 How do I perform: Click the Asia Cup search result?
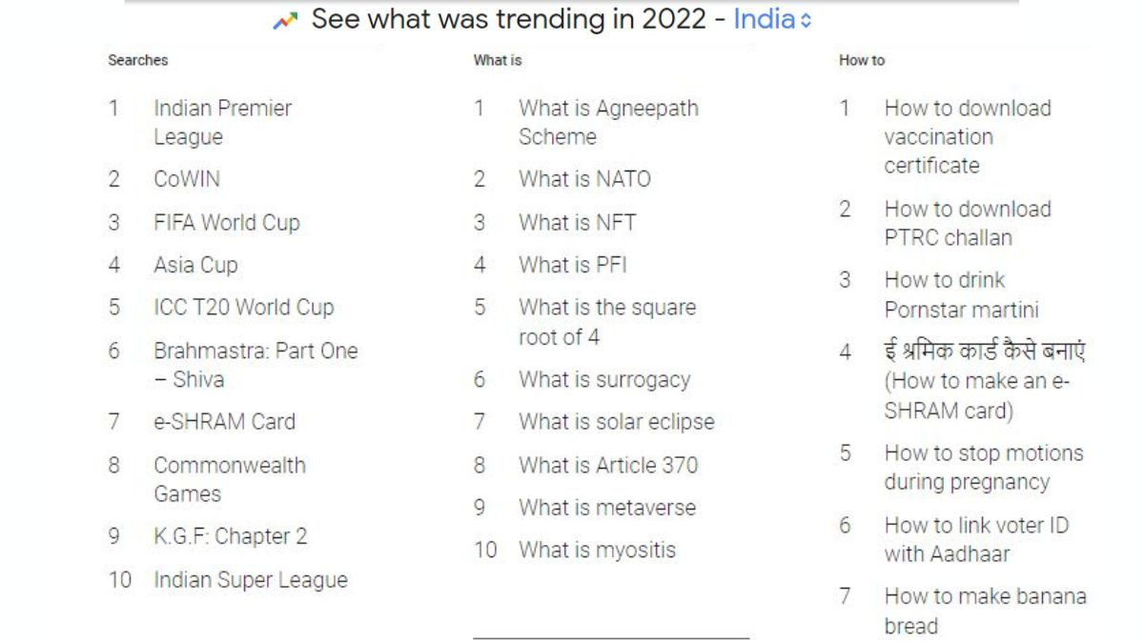point(195,265)
